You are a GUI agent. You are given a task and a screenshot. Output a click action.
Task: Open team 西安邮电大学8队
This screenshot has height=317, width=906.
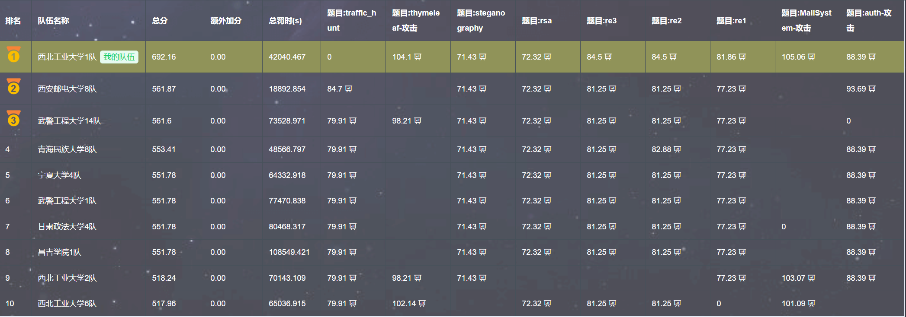point(67,89)
